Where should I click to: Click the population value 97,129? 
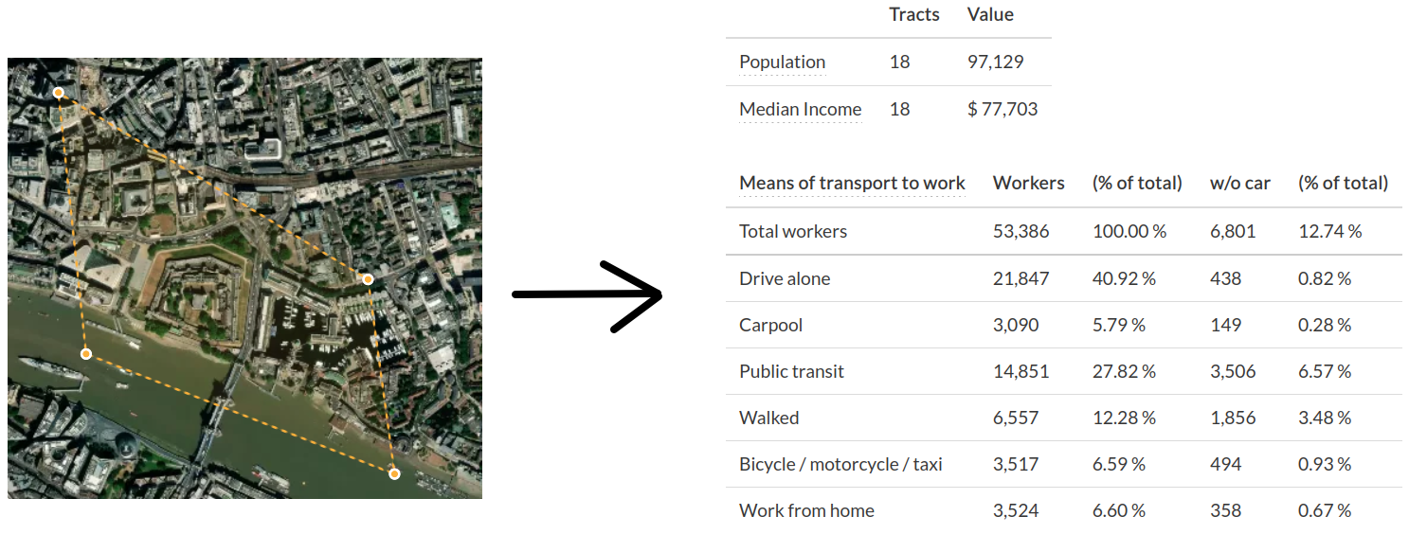pyautogui.click(x=995, y=62)
